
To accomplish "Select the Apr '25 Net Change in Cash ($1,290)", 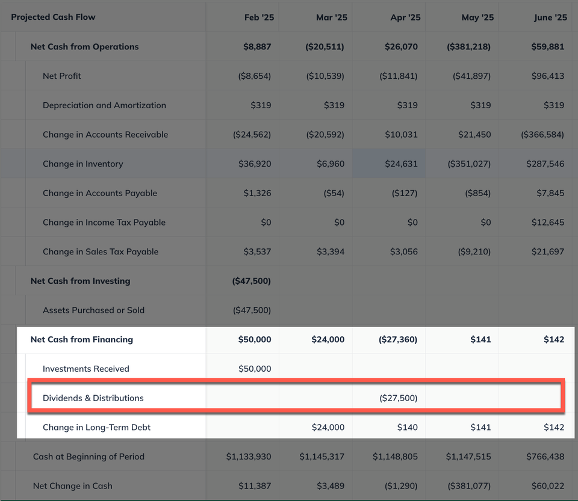I will [x=401, y=486].
